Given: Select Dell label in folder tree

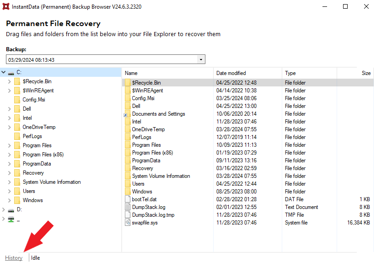Looking at the screenshot, I should point(27,109).
